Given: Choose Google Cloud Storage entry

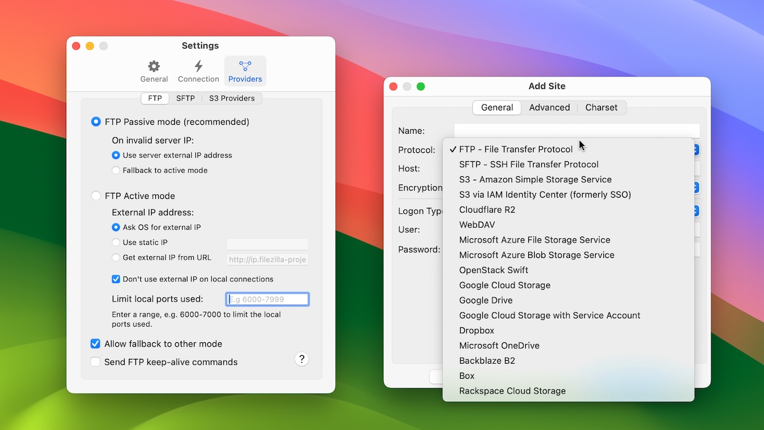Looking at the screenshot, I should point(568,285).
